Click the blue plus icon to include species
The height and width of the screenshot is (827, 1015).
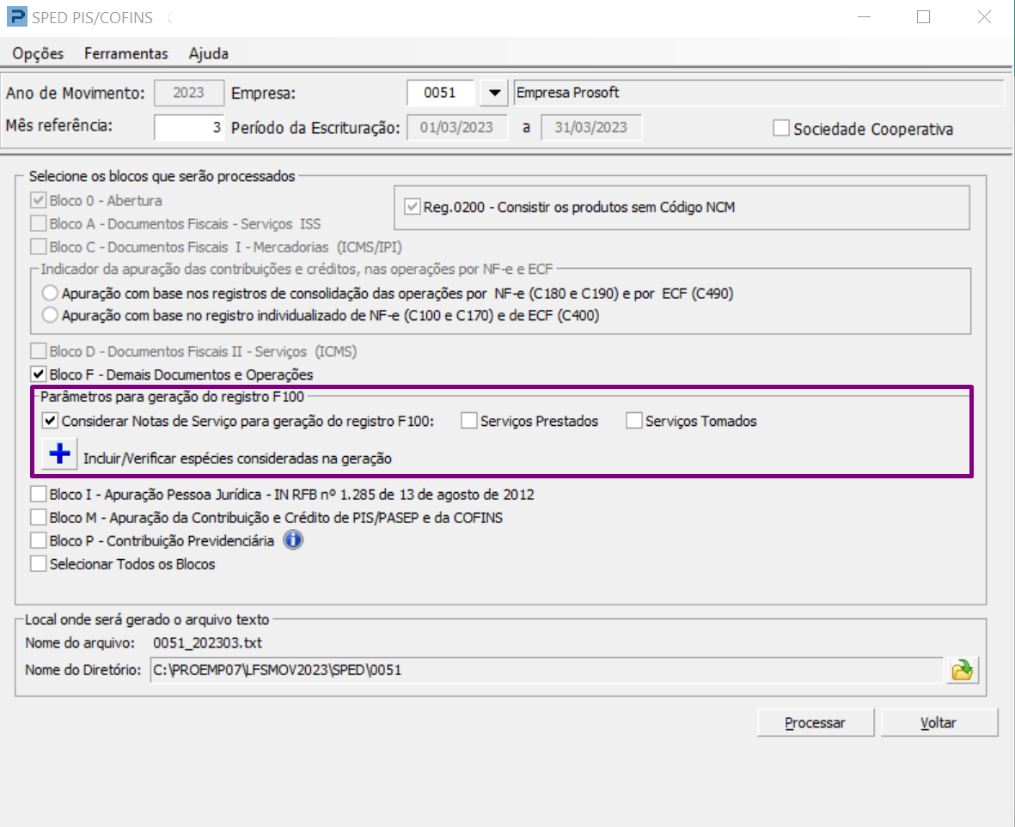click(x=59, y=453)
